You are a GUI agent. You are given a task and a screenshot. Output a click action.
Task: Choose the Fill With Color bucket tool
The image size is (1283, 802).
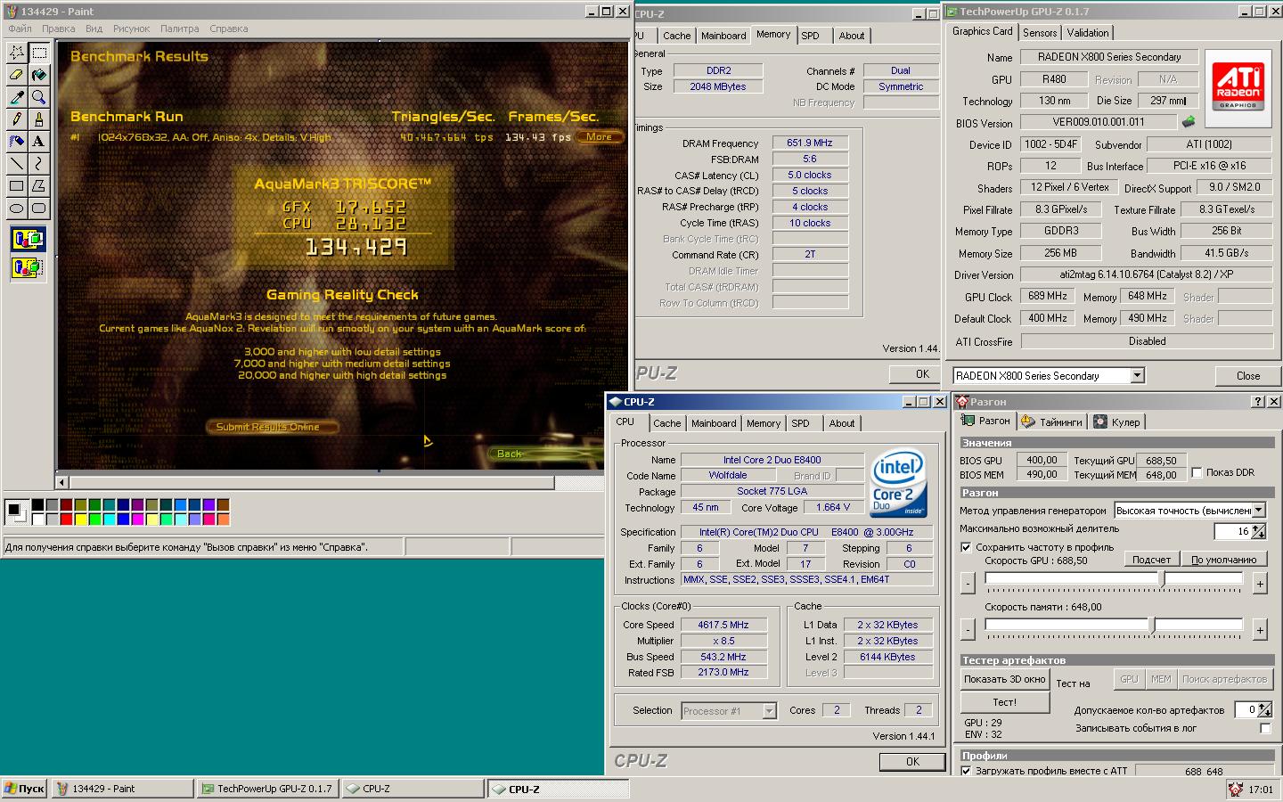tap(39, 75)
